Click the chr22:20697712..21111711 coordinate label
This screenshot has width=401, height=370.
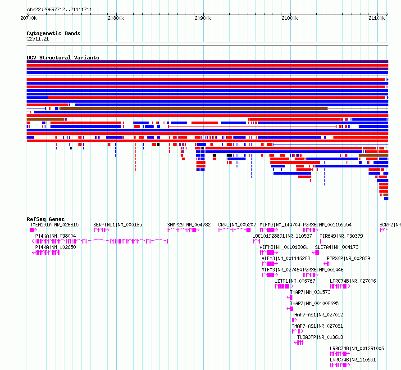tap(59, 9)
